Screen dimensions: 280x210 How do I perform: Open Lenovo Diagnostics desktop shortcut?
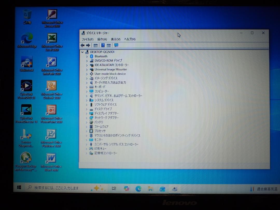26,138
